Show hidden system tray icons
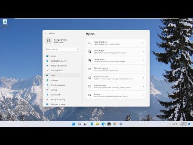Screen dimensions: 193x145 170,124
